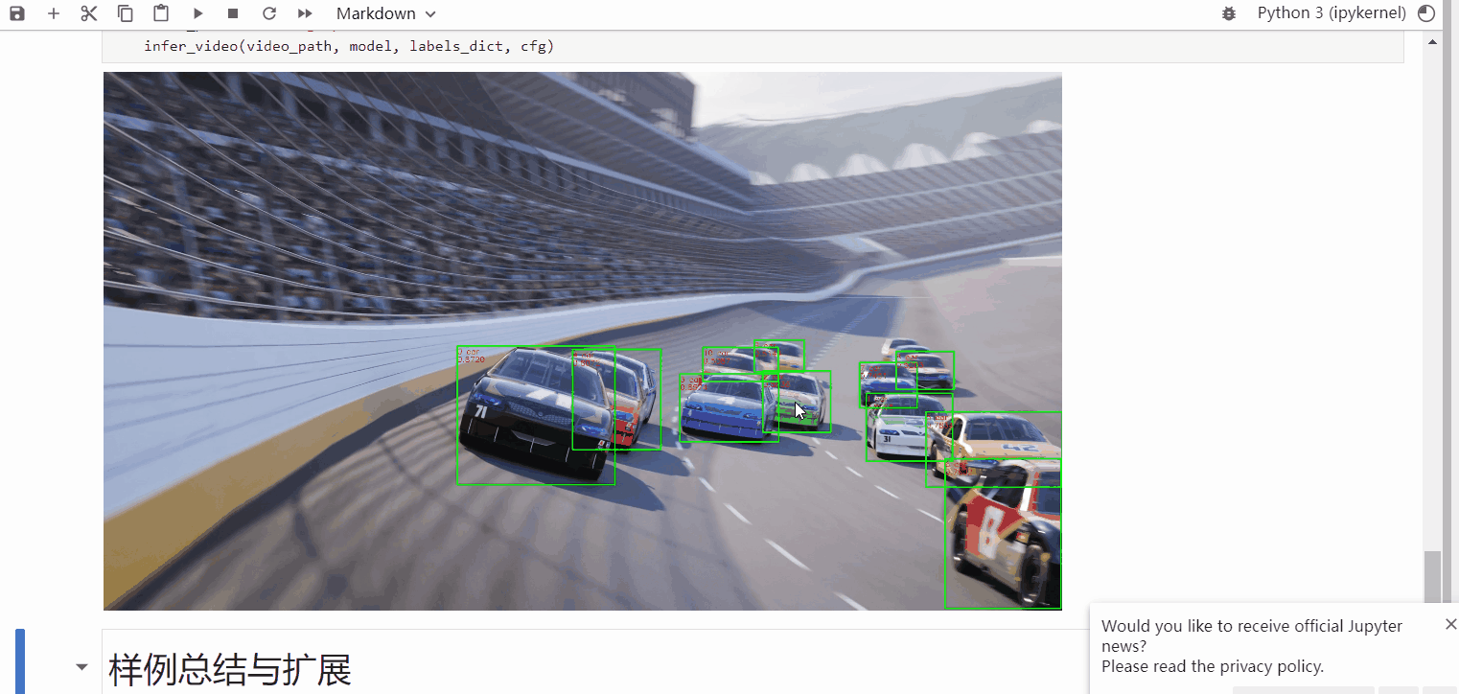Image resolution: width=1459 pixels, height=694 pixels.
Task: Dismiss the Jupyter news notification
Action: coord(1450,624)
